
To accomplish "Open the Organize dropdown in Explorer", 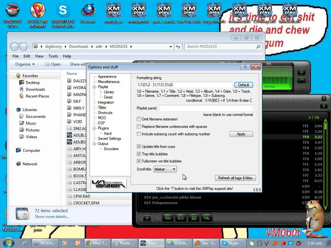I will (x=25, y=64).
